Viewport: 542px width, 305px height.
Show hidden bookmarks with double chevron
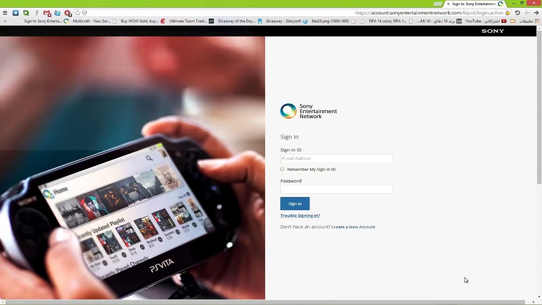(x=5, y=21)
